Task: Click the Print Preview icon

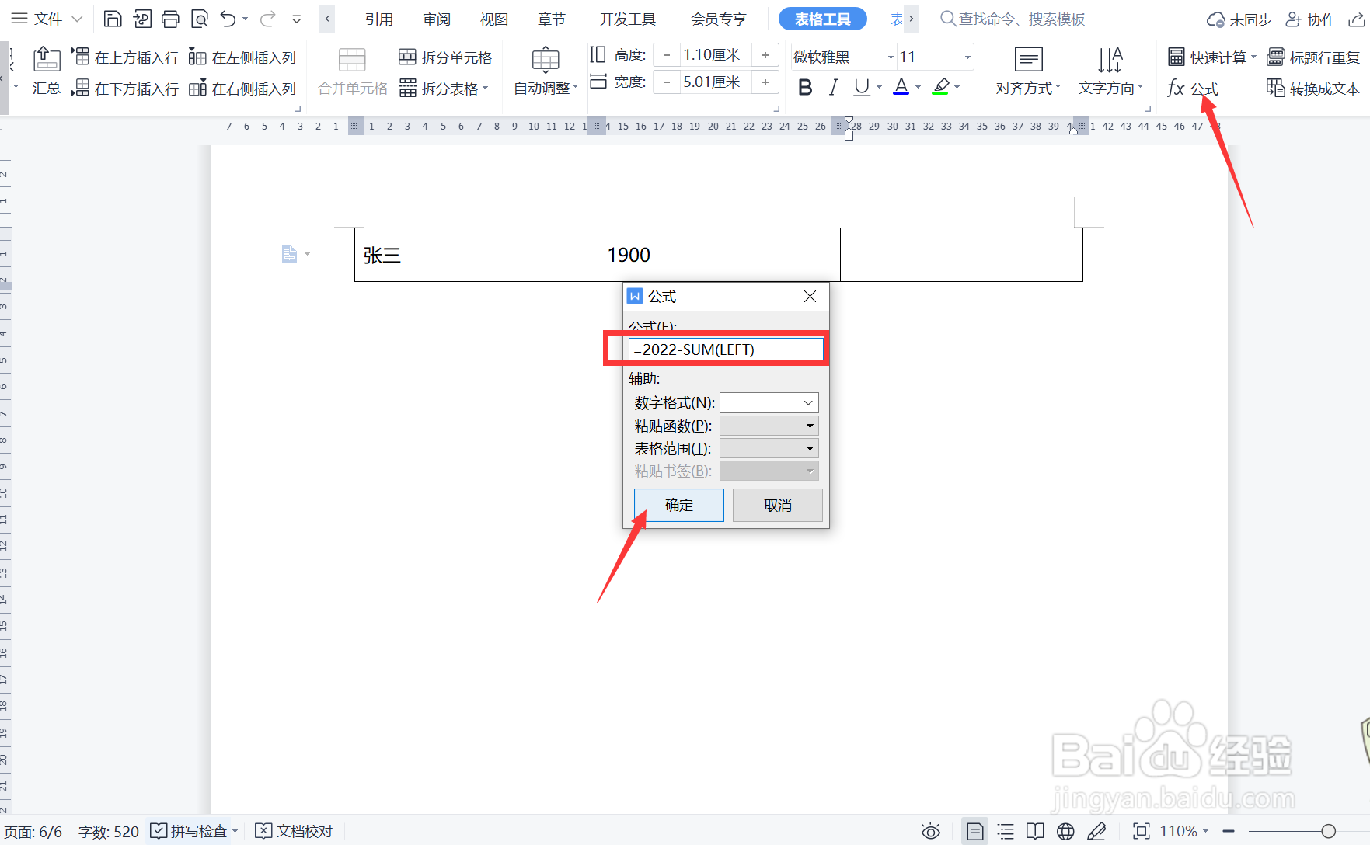Action: (199, 19)
